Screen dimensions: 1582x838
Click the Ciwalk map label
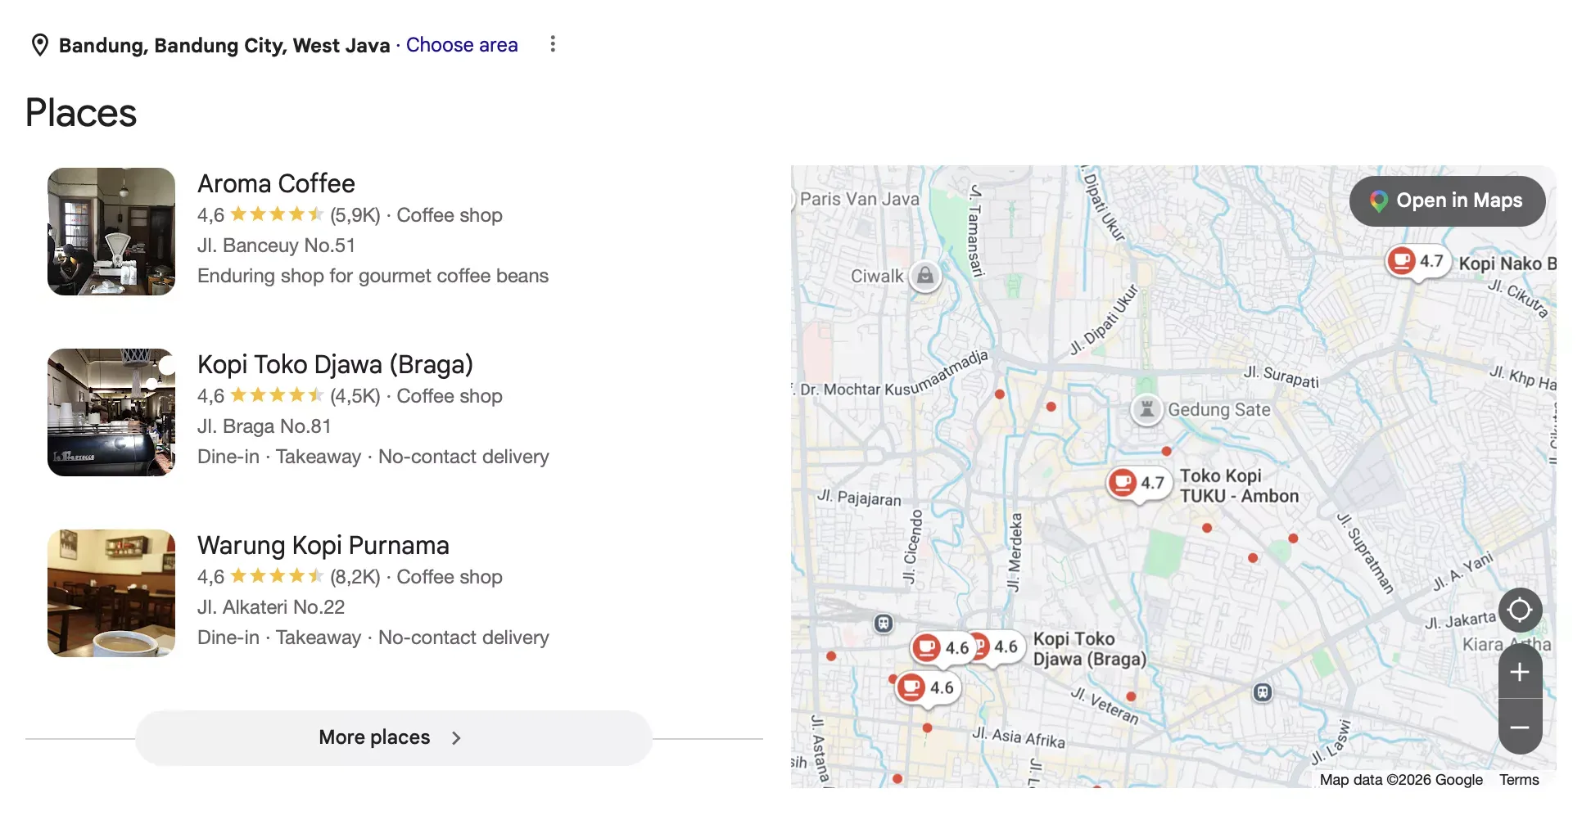[877, 276]
